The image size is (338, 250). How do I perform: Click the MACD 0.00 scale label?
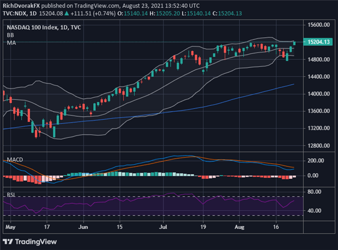pos(313,175)
